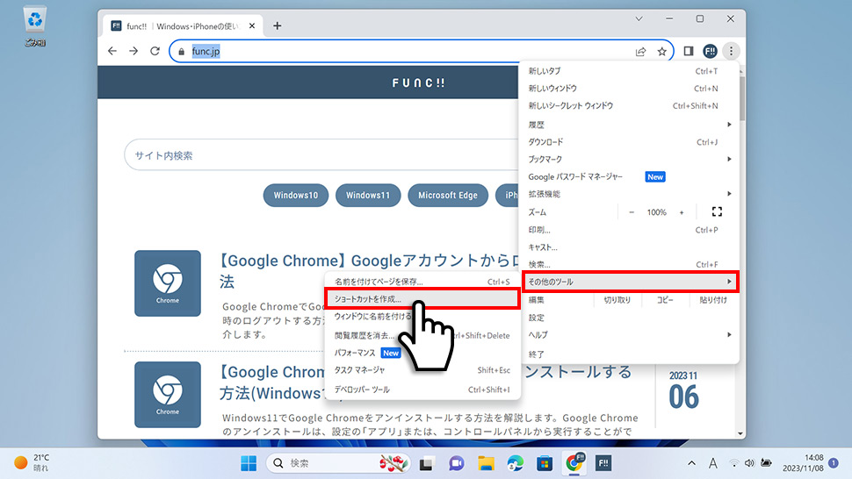
Task: Click the Microsoft Edge tag button
Action: tap(448, 196)
